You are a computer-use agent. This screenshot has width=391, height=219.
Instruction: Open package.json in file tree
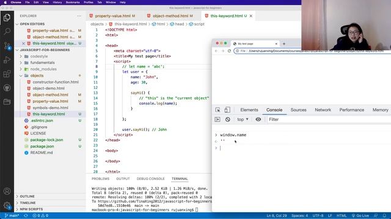(x=42, y=146)
